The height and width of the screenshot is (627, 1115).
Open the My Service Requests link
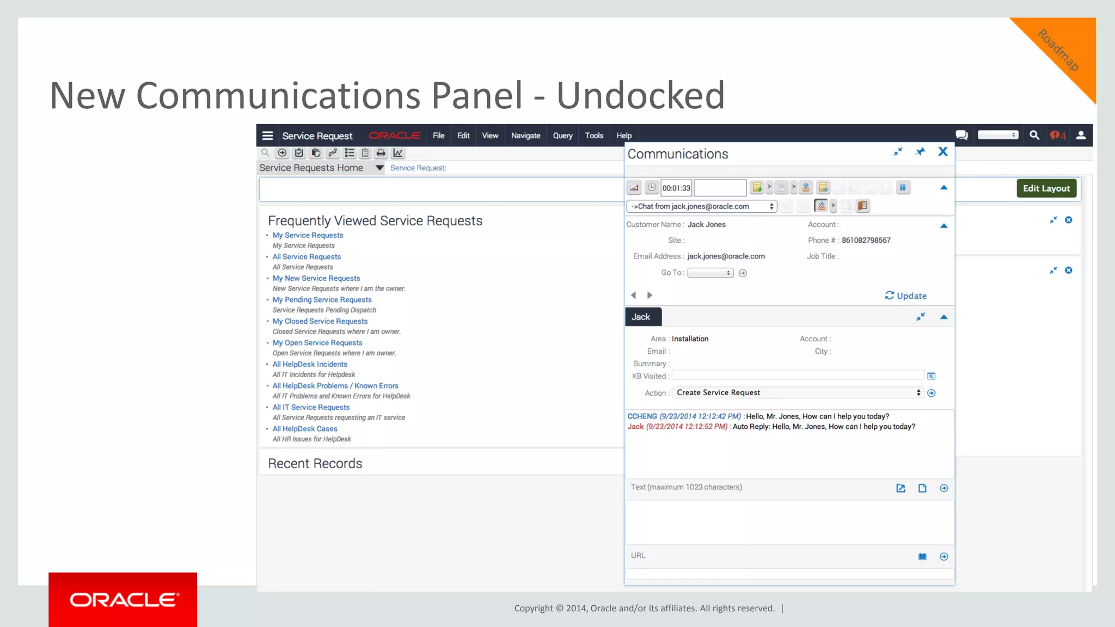click(308, 235)
